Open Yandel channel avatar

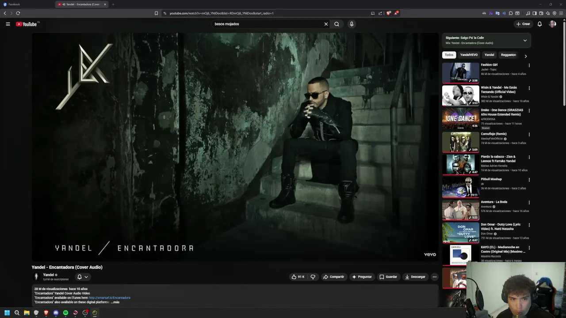coord(36,277)
